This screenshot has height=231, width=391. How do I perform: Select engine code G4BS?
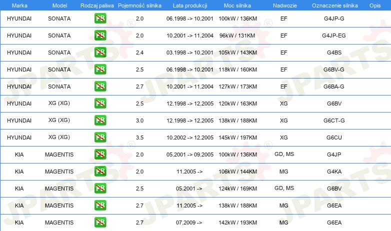[334, 52]
